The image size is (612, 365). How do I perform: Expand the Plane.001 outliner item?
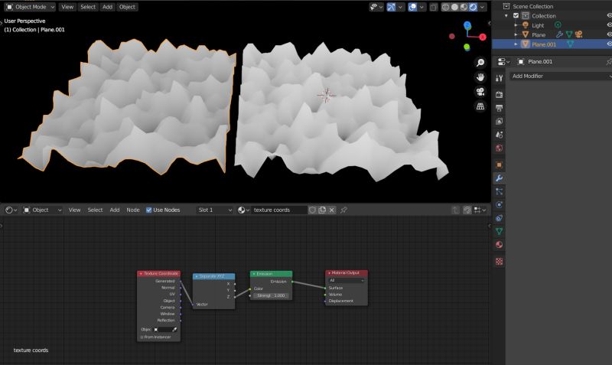[x=516, y=44]
